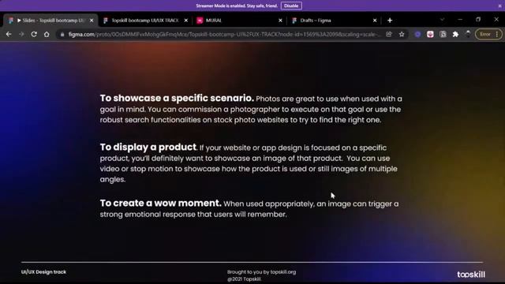Go back to the previous page
The width and height of the screenshot is (505, 284).
click(x=9, y=34)
